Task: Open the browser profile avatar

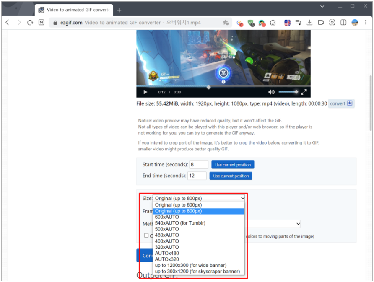Action: 355,22
